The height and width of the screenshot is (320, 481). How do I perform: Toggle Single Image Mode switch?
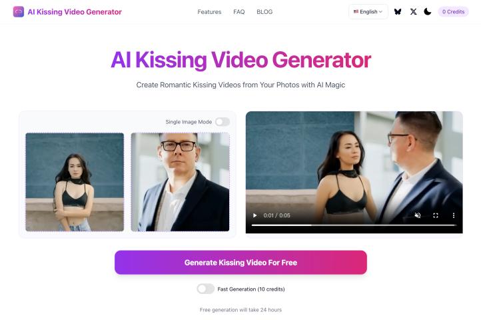(223, 122)
